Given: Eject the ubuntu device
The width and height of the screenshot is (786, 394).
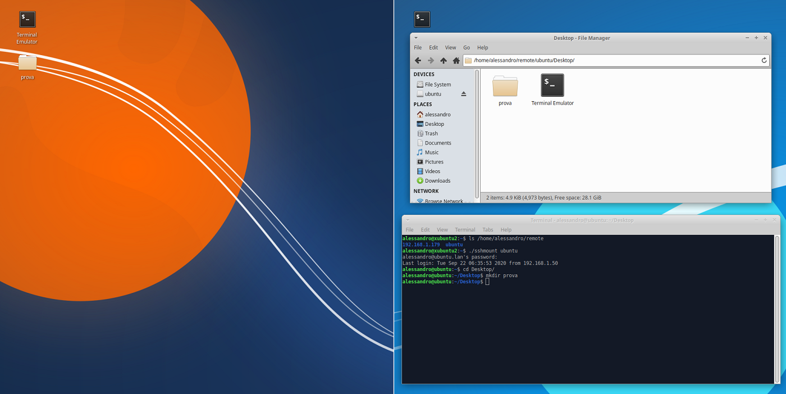Looking at the screenshot, I should (x=464, y=94).
